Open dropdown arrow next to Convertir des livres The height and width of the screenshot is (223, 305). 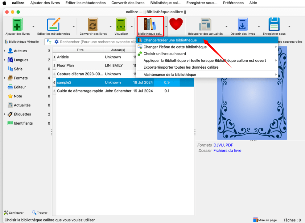[110, 26]
